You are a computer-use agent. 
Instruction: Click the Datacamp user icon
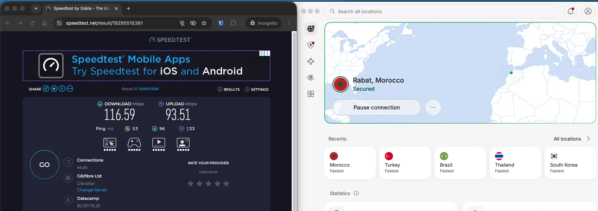point(68,200)
